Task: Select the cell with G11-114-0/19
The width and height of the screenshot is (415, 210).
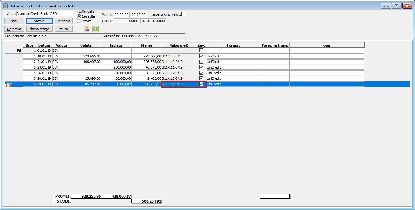Action: 179,84
